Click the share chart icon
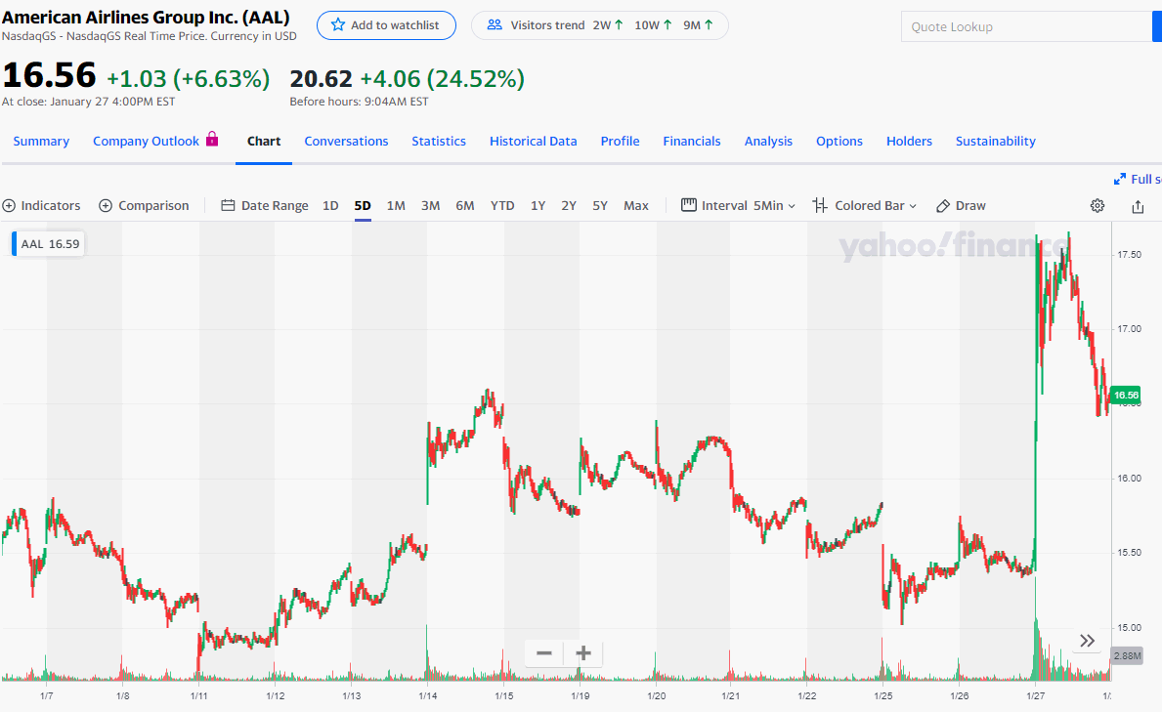The image size is (1162, 712). tap(1138, 206)
